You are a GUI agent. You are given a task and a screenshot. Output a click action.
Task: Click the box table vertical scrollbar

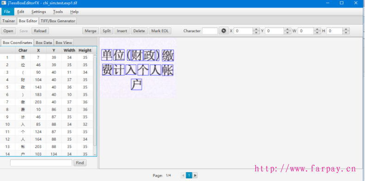(95, 101)
